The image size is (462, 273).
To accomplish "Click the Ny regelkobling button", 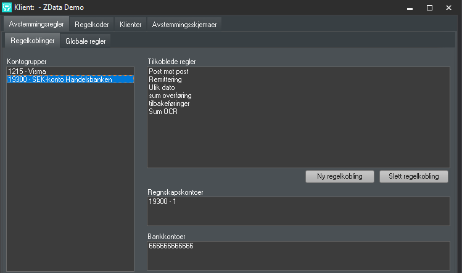I will (x=340, y=176).
